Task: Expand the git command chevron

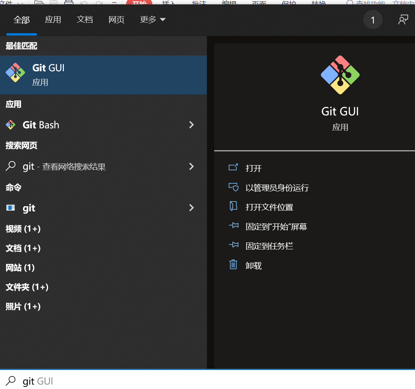Action: (x=192, y=208)
